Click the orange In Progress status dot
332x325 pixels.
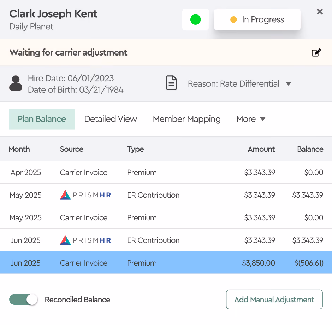point(233,19)
